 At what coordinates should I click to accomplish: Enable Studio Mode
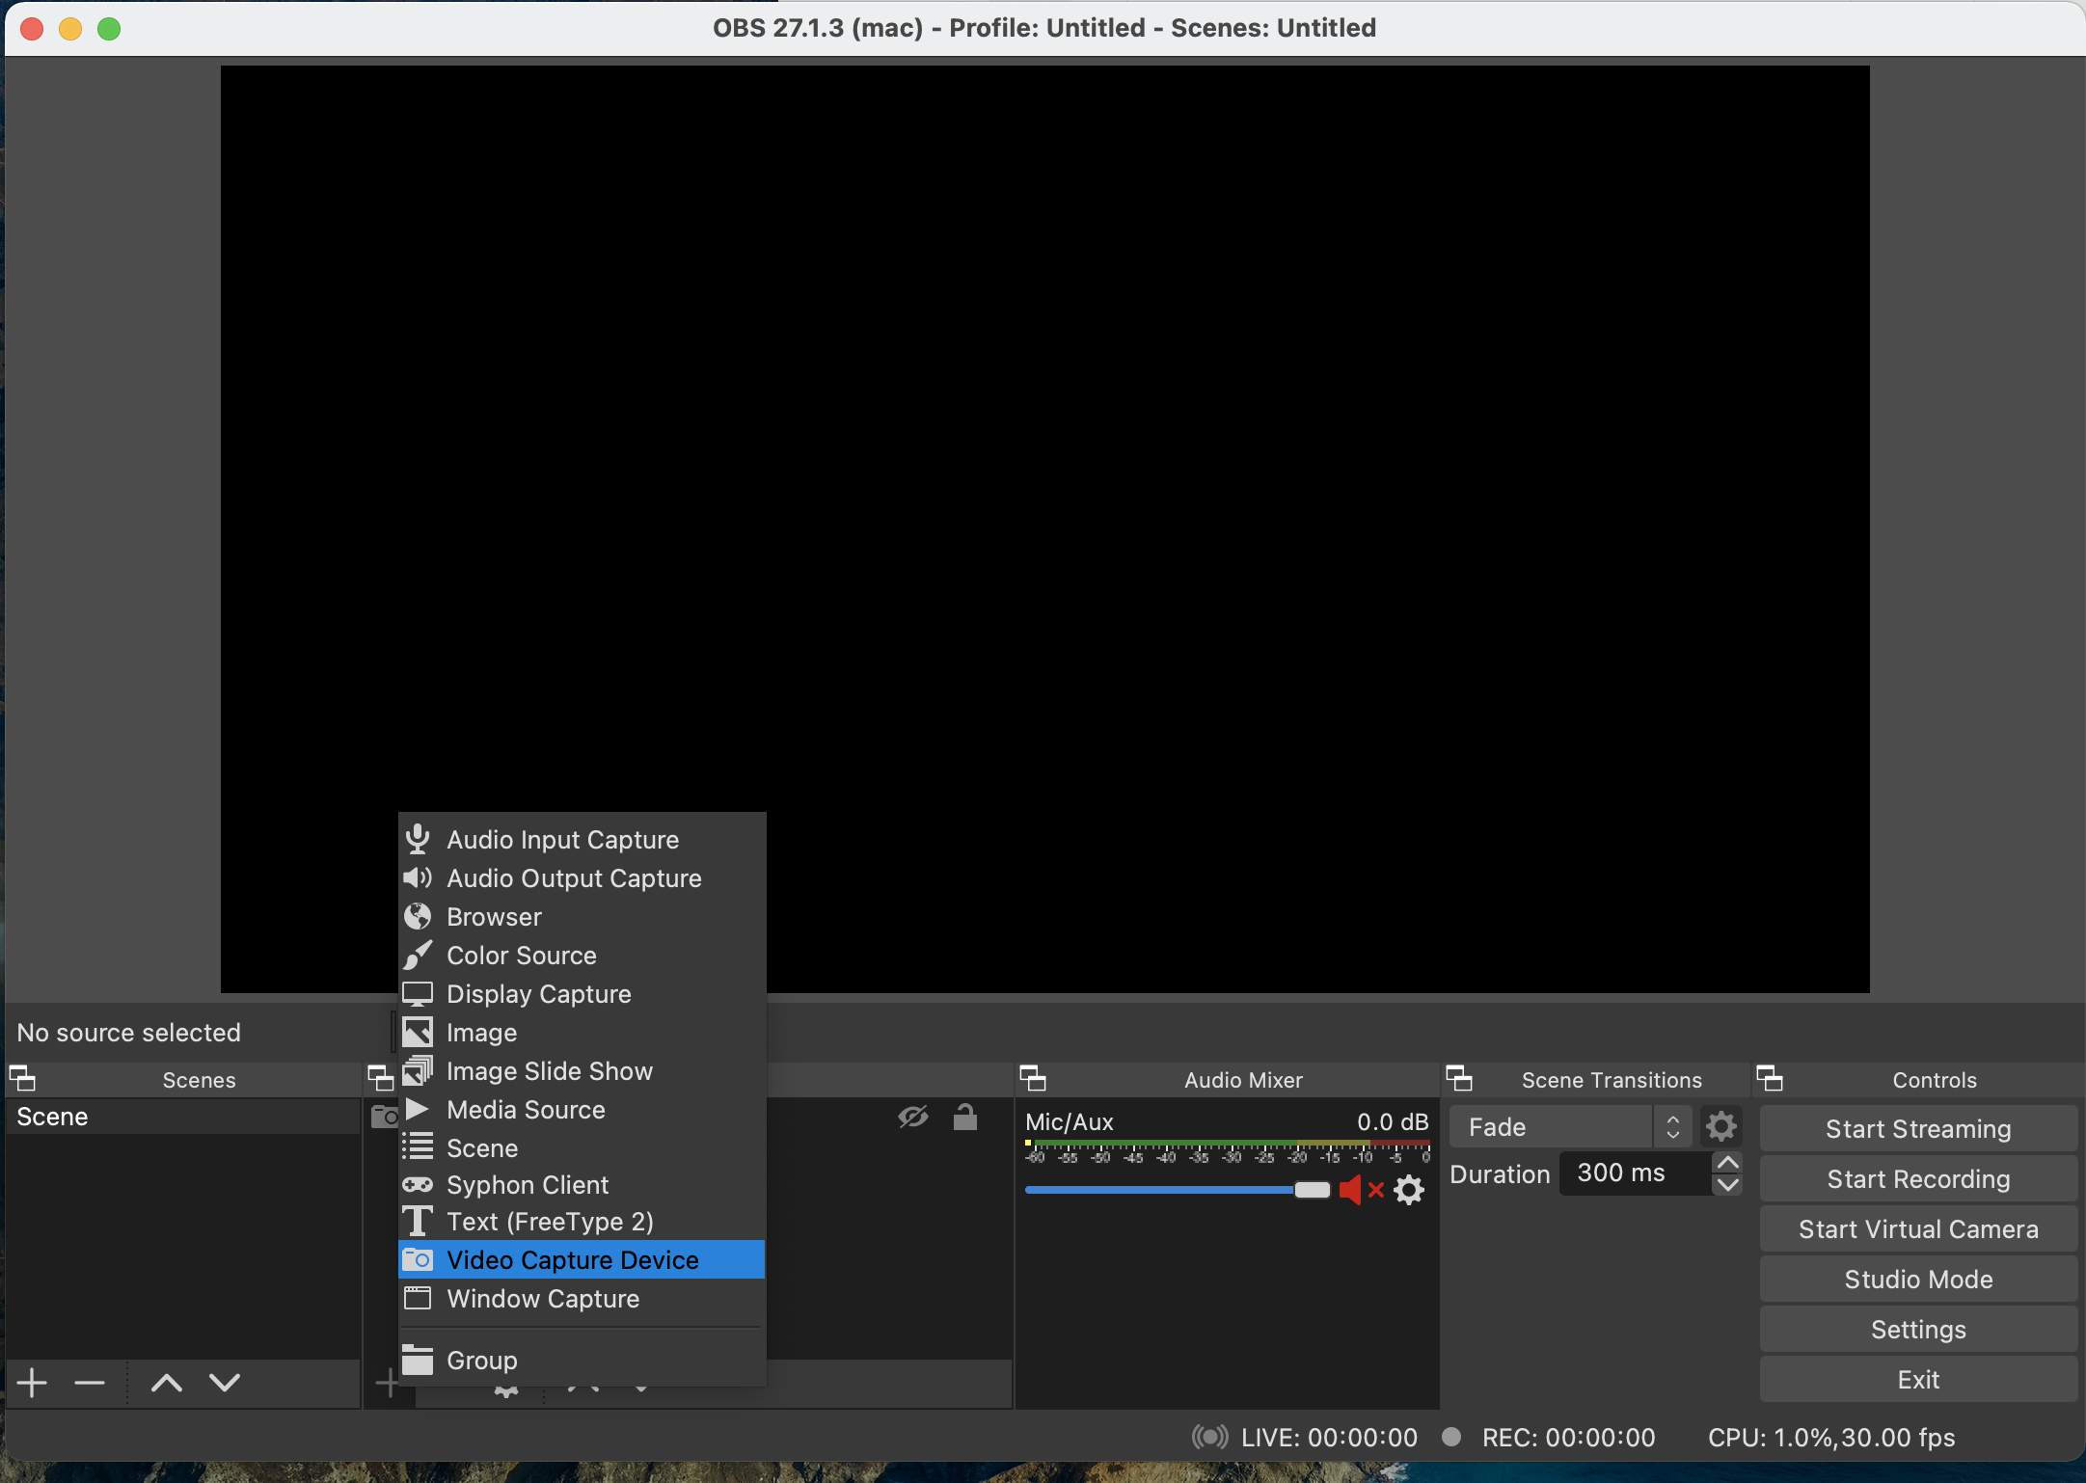coord(1918,1279)
